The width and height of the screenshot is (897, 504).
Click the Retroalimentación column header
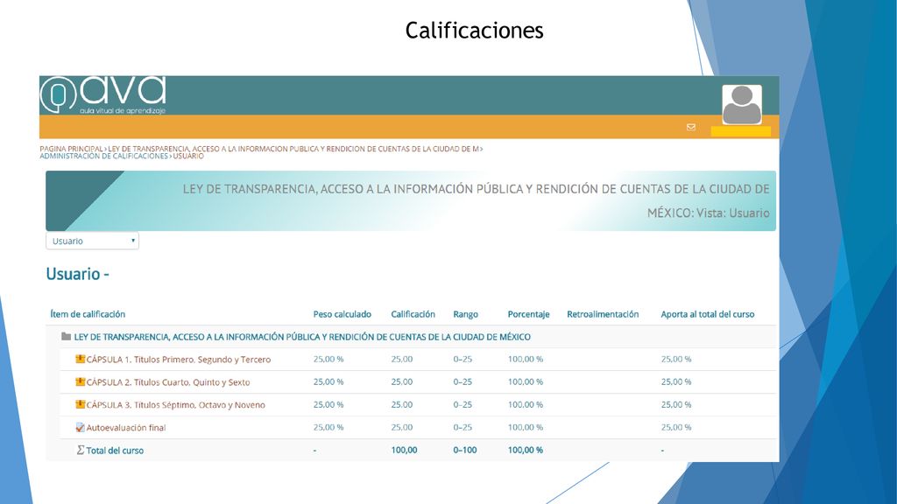(603, 314)
